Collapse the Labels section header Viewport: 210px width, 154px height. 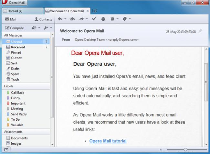[26, 86]
